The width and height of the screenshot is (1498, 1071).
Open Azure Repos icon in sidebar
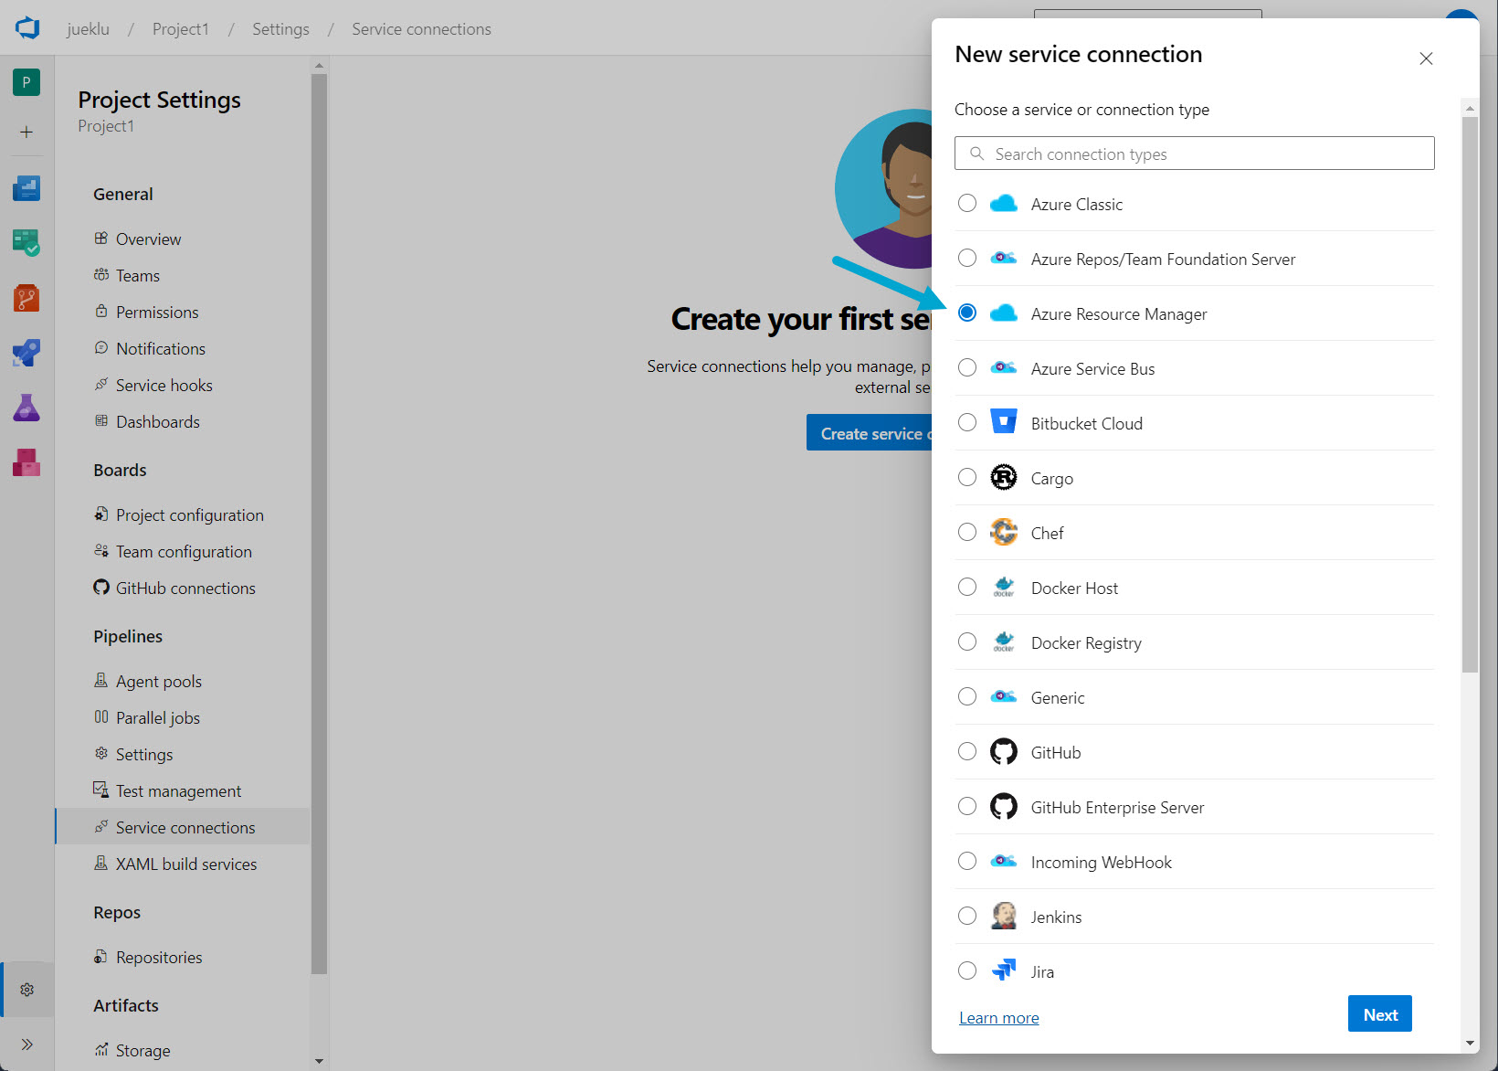[26, 298]
